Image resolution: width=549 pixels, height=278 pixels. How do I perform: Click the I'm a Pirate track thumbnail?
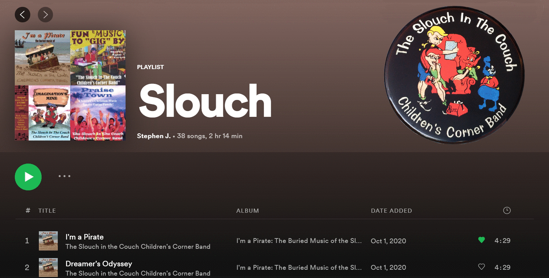click(48, 241)
